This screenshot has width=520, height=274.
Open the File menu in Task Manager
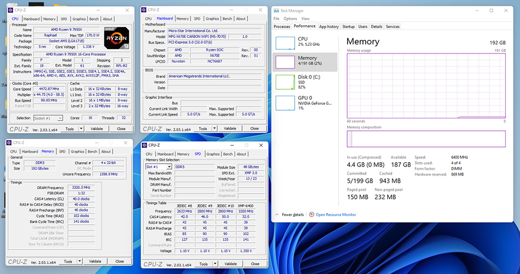point(276,18)
